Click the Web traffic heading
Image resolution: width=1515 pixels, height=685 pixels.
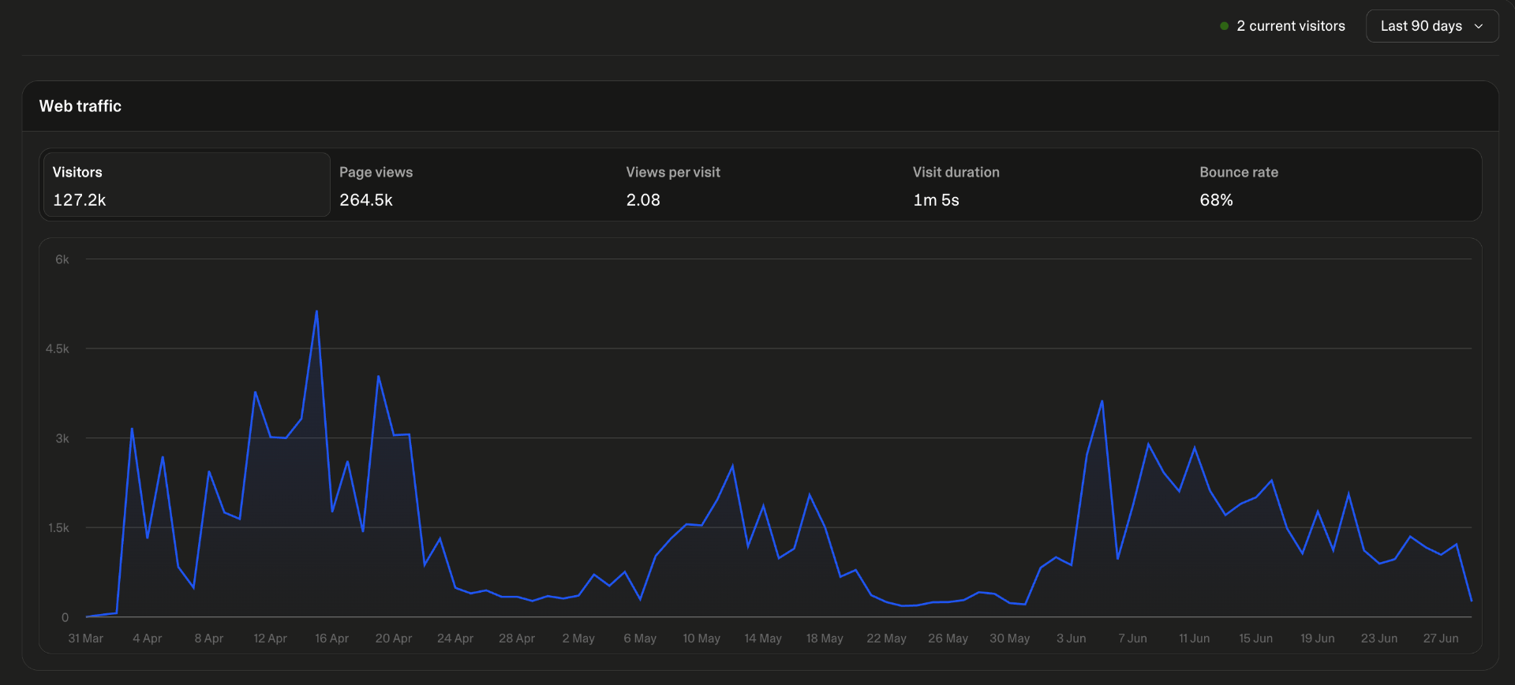(80, 106)
